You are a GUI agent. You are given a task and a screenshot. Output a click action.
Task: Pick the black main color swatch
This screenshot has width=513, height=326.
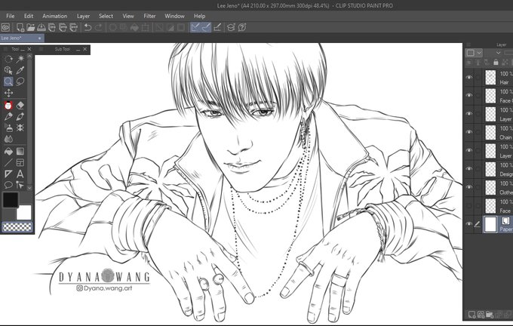pyautogui.click(x=11, y=199)
